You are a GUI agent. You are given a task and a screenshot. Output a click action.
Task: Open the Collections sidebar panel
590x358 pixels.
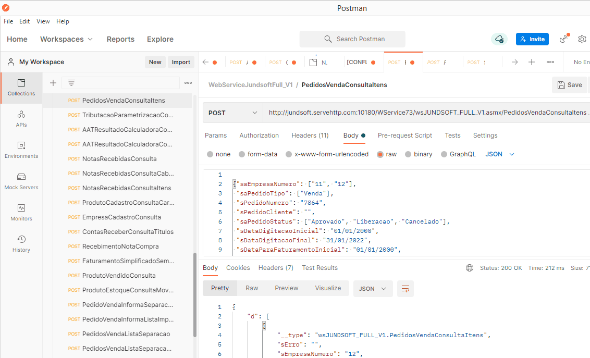tap(21, 88)
